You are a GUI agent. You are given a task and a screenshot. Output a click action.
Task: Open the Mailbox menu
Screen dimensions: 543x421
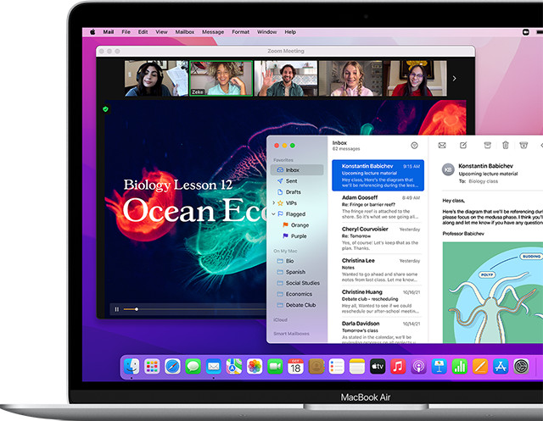click(x=185, y=32)
